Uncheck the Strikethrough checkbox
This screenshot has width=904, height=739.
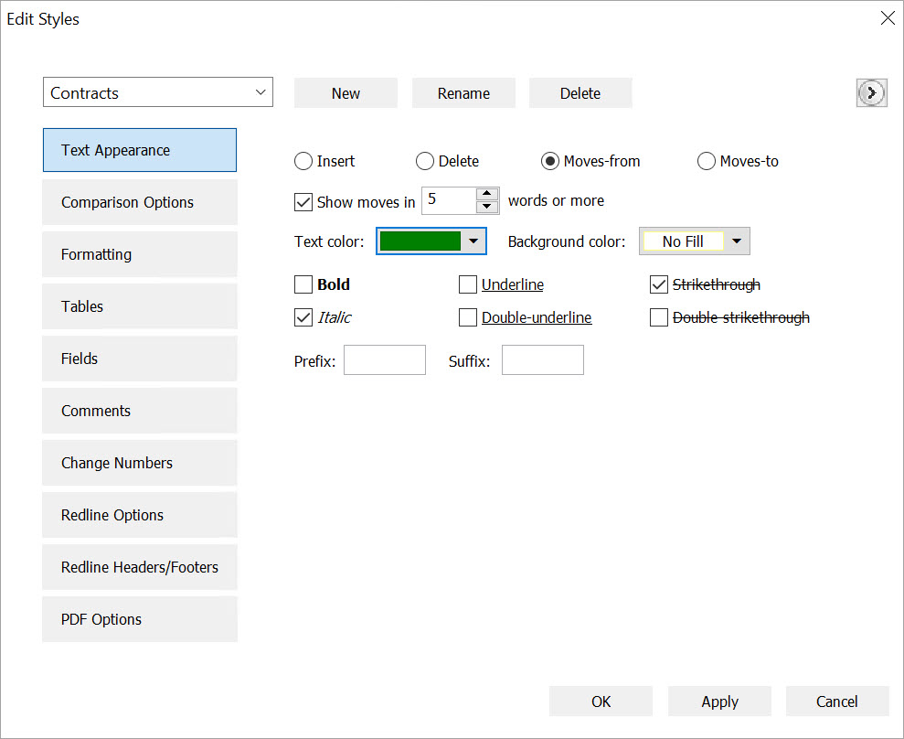point(659,284)
